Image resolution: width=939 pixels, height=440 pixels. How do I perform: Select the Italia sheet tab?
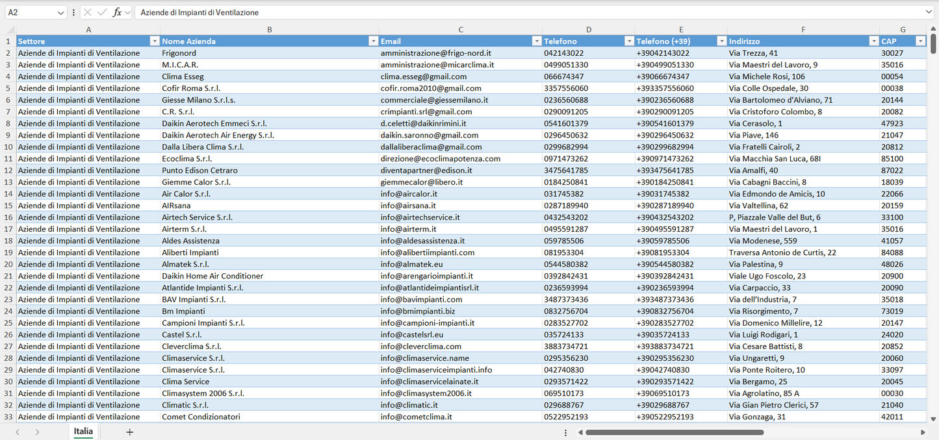click(83, 432)
